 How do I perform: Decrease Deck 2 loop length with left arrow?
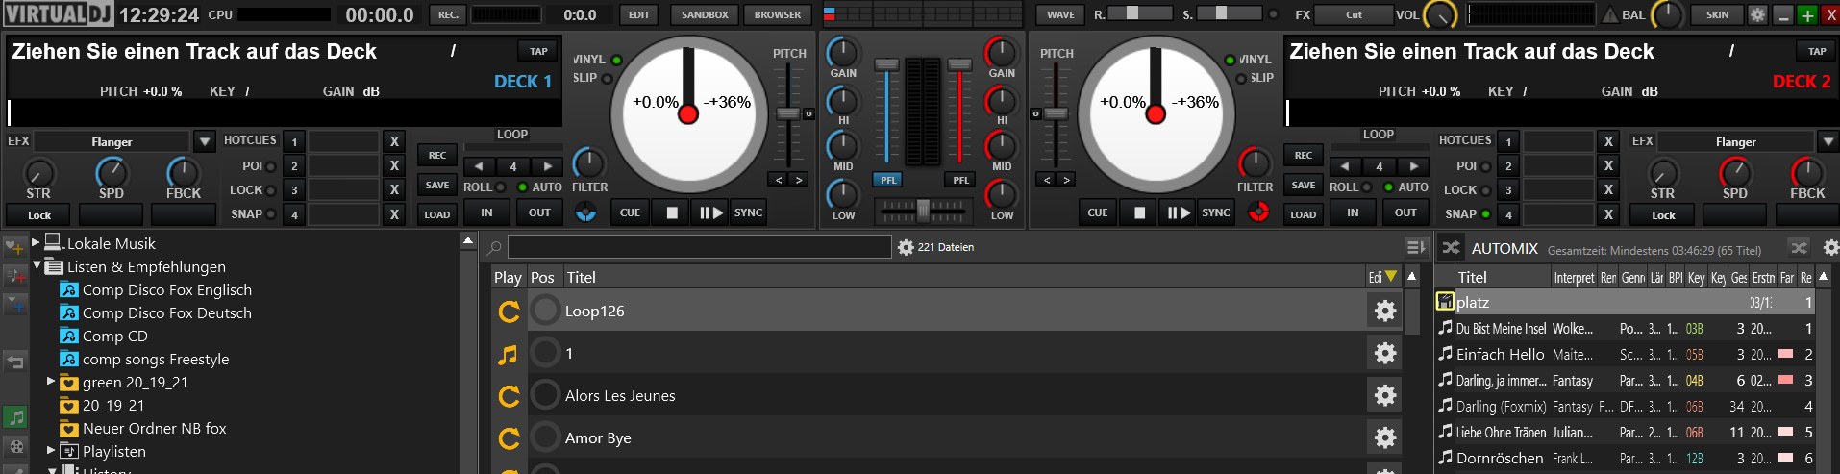(1345, 166)
